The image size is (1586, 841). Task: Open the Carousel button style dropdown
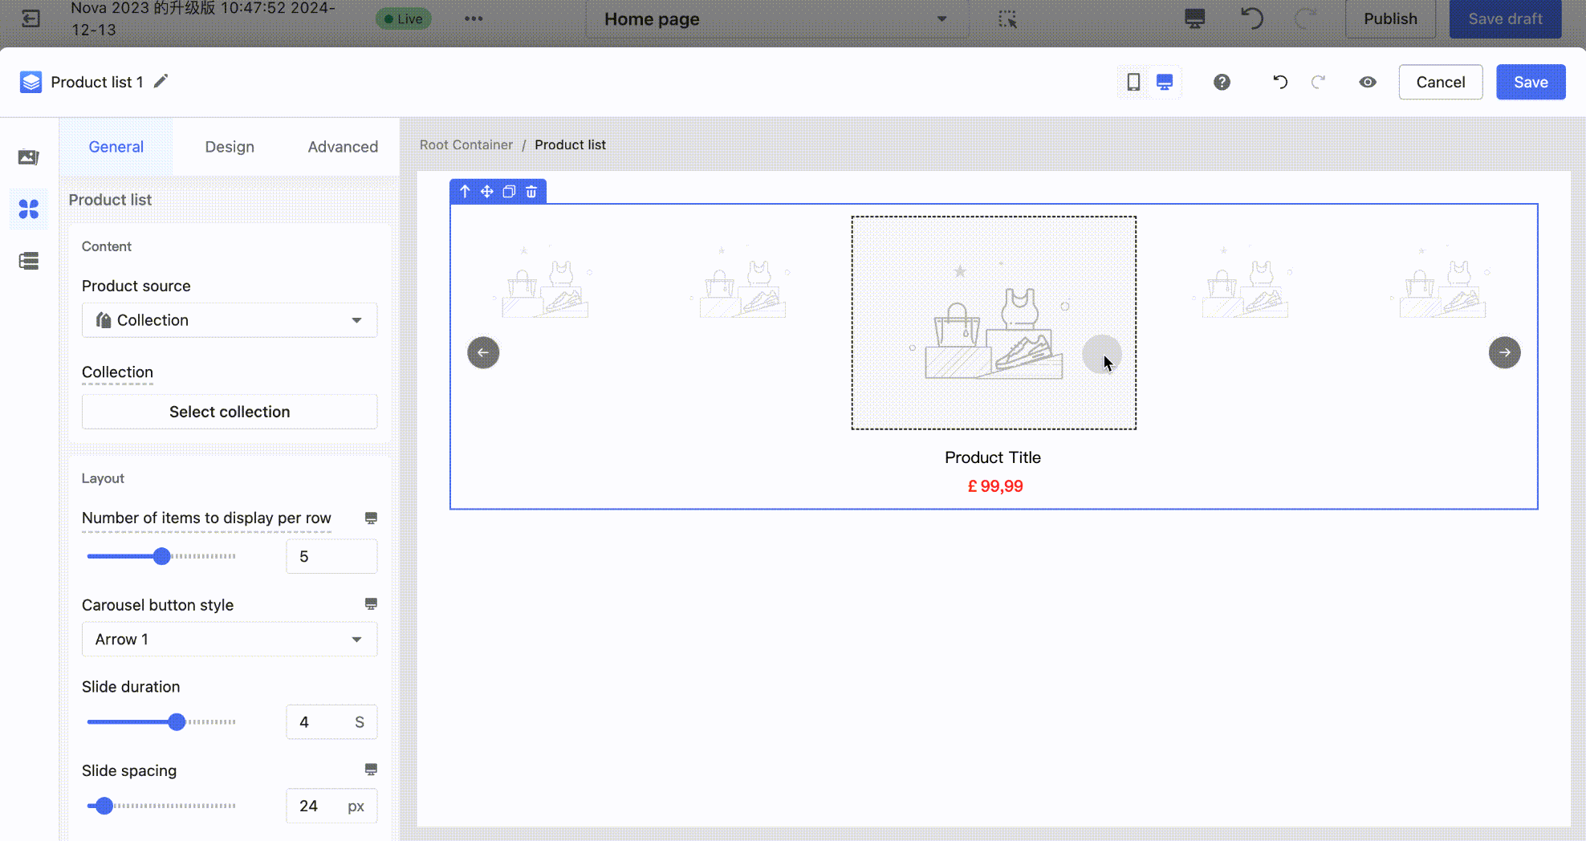tap(229, 640)
